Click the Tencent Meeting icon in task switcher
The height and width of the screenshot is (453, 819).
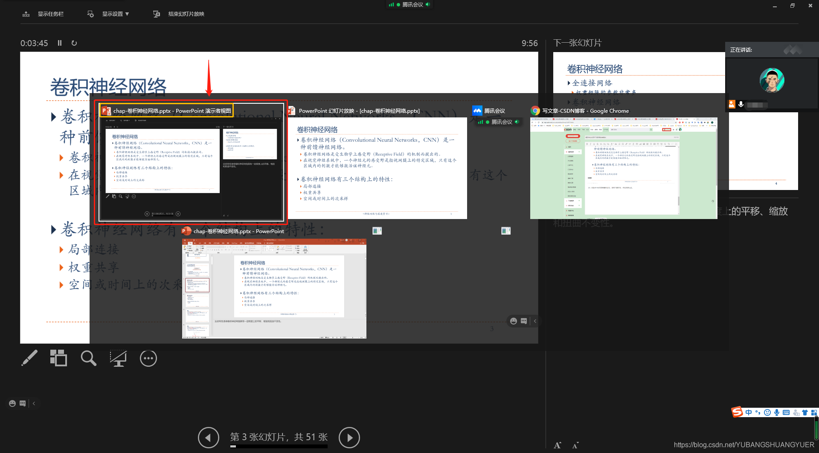point(477,111)
